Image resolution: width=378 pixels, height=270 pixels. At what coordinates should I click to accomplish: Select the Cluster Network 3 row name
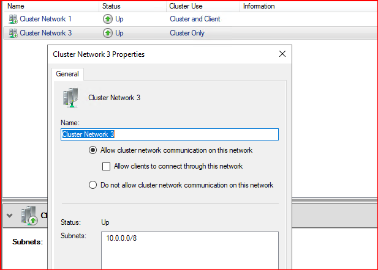tap(45, 33)
